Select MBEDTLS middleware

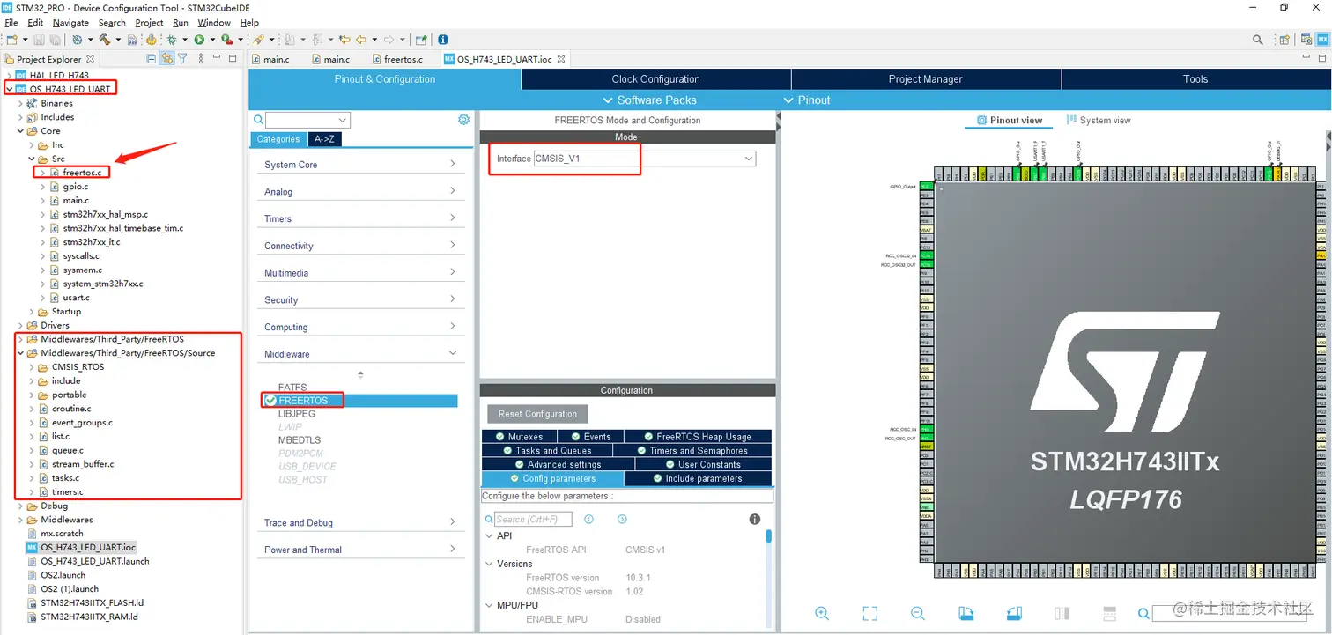[300, 440]
